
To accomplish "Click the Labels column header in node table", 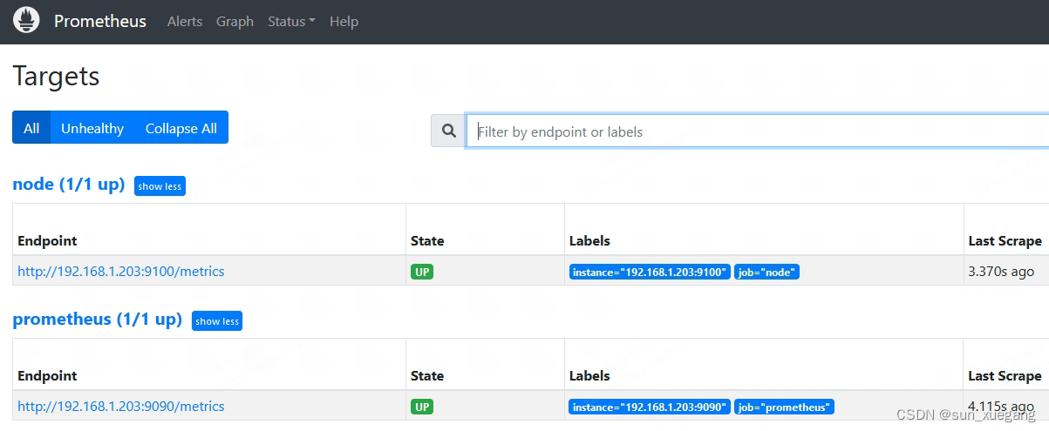I will [589, 240].
